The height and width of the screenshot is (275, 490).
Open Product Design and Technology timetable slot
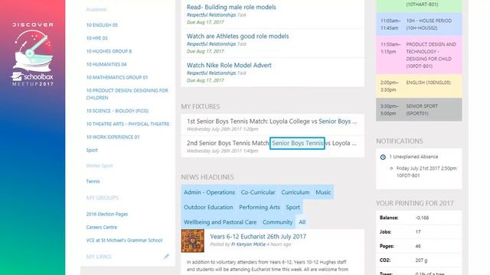(419, 55)
